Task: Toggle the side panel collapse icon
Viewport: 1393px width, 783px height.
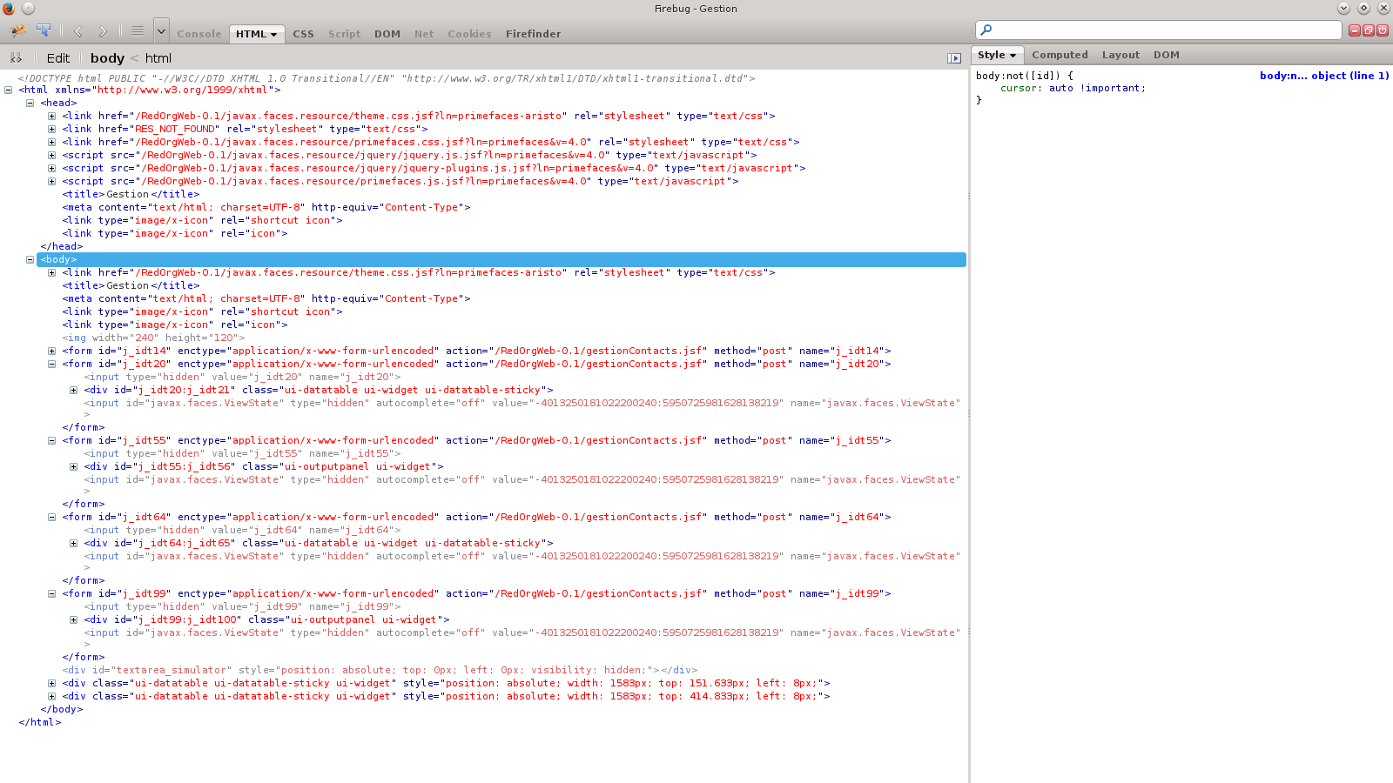Action: 954,58
